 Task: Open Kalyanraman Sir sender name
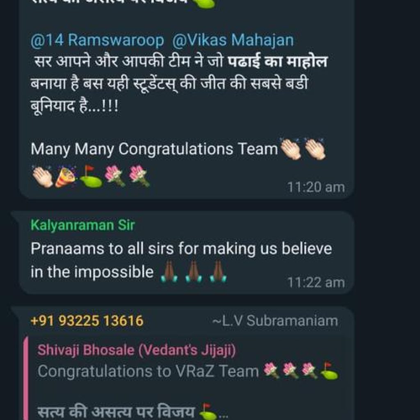coord(83,225)
